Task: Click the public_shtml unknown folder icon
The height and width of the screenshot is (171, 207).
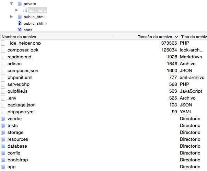Action: tap(20, 23)
